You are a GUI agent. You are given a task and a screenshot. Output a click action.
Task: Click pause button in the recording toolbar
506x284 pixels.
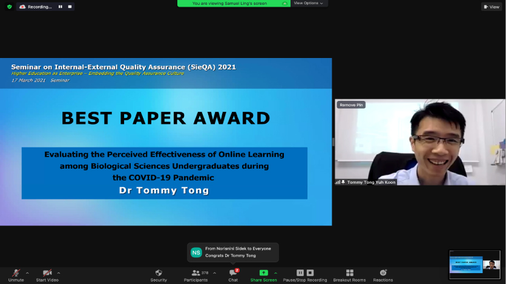[300, 273]
